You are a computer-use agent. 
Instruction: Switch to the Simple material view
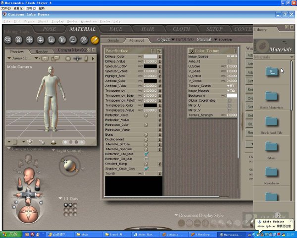[x=113, y=40]
